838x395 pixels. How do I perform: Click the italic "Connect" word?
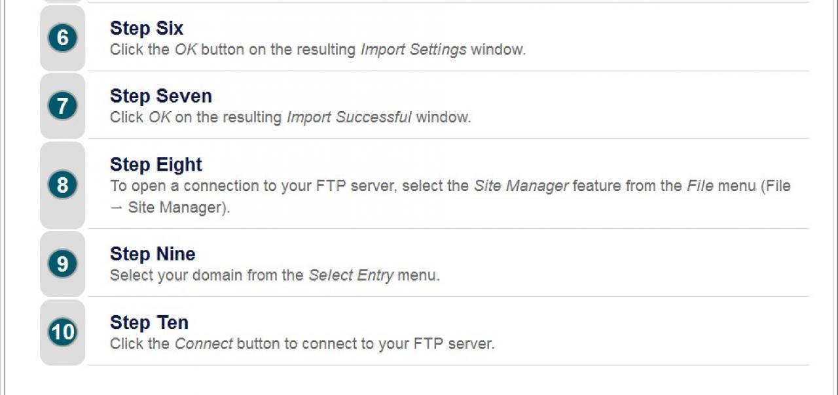(x=204, y=343)
